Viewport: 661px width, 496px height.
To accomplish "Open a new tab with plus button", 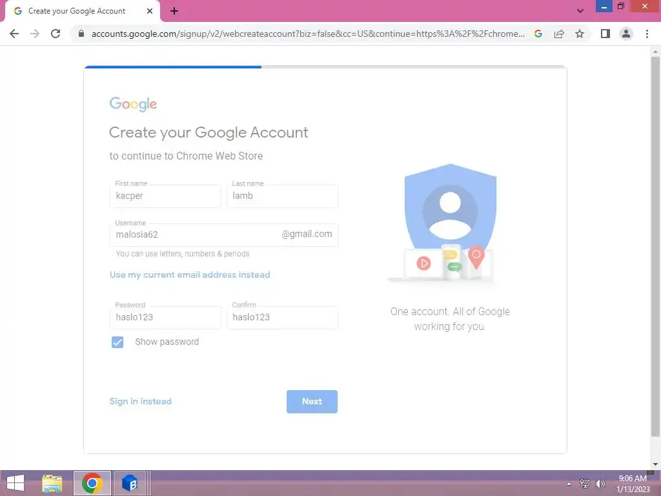I will tap(174, 12).
